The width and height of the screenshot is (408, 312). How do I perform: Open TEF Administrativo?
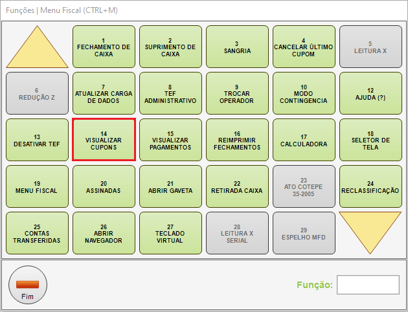point(170,93)
